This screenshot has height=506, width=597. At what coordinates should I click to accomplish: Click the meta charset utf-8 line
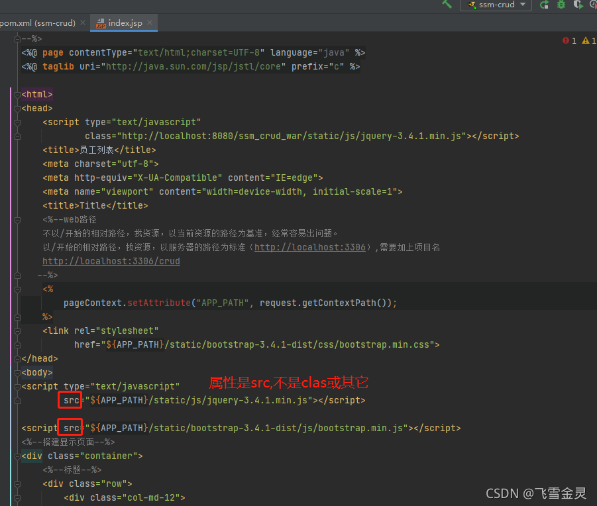point(101,164)
